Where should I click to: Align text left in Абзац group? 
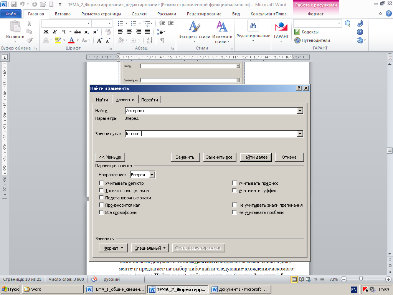(x=121, y=32)
